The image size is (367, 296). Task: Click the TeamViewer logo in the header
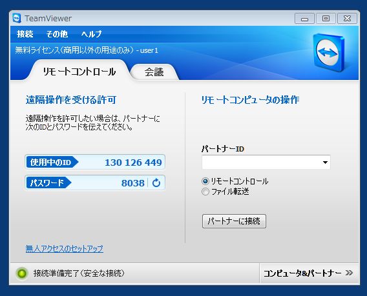[x=329, y=52]
